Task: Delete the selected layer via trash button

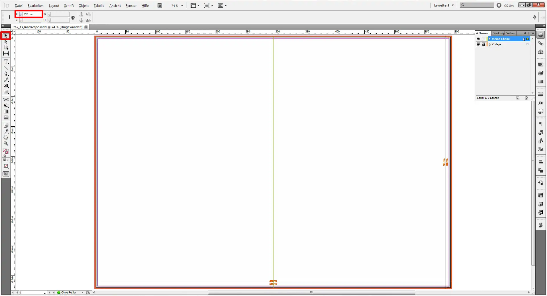Action: 526,98
